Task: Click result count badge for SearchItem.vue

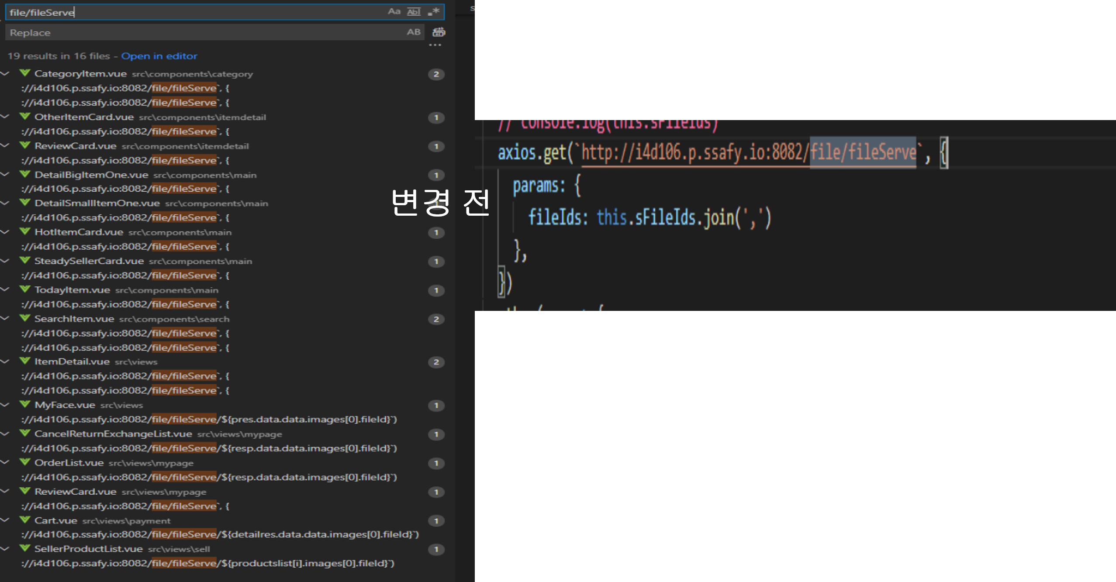Action: [436, 319]
